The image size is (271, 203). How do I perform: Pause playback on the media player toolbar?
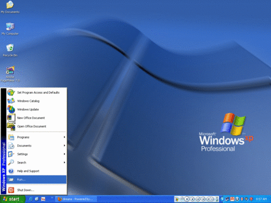(x=187, y=199)
